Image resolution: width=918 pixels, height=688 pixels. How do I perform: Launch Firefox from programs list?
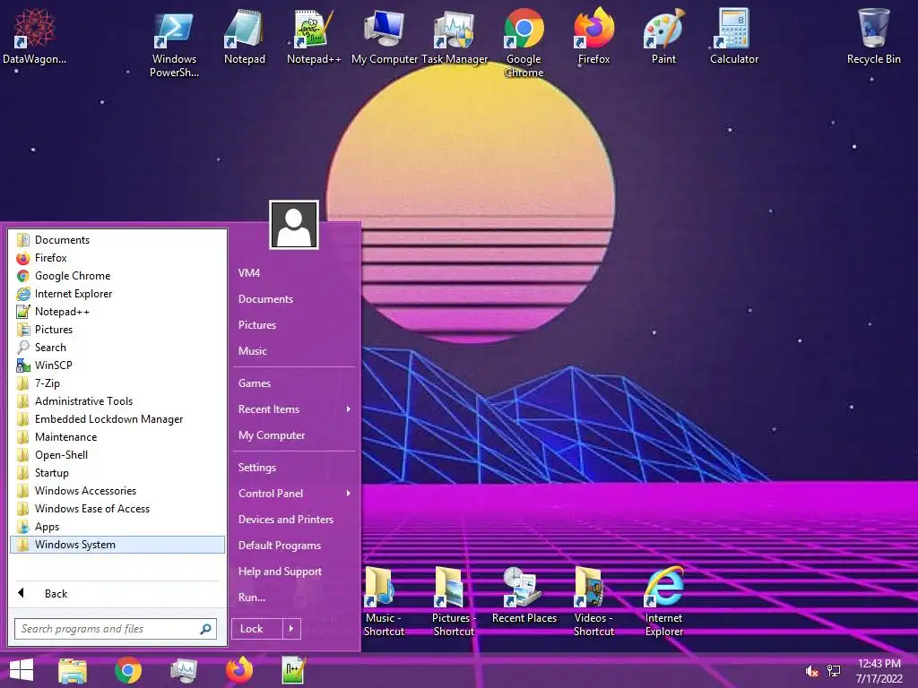click(x=117, y=258)
